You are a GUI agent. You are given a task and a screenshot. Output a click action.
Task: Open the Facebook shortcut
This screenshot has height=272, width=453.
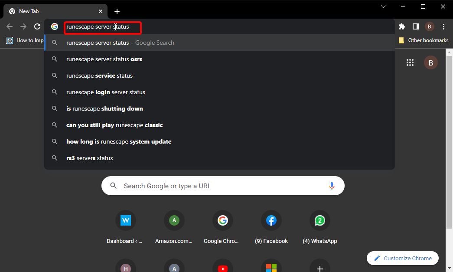[271, 227]
